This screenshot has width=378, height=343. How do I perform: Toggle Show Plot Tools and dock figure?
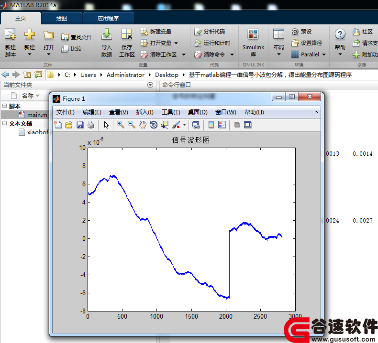tap(247, 125)
